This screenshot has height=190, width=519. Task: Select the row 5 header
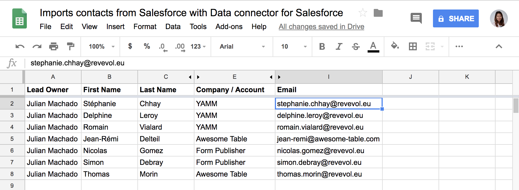click(12, 139)
